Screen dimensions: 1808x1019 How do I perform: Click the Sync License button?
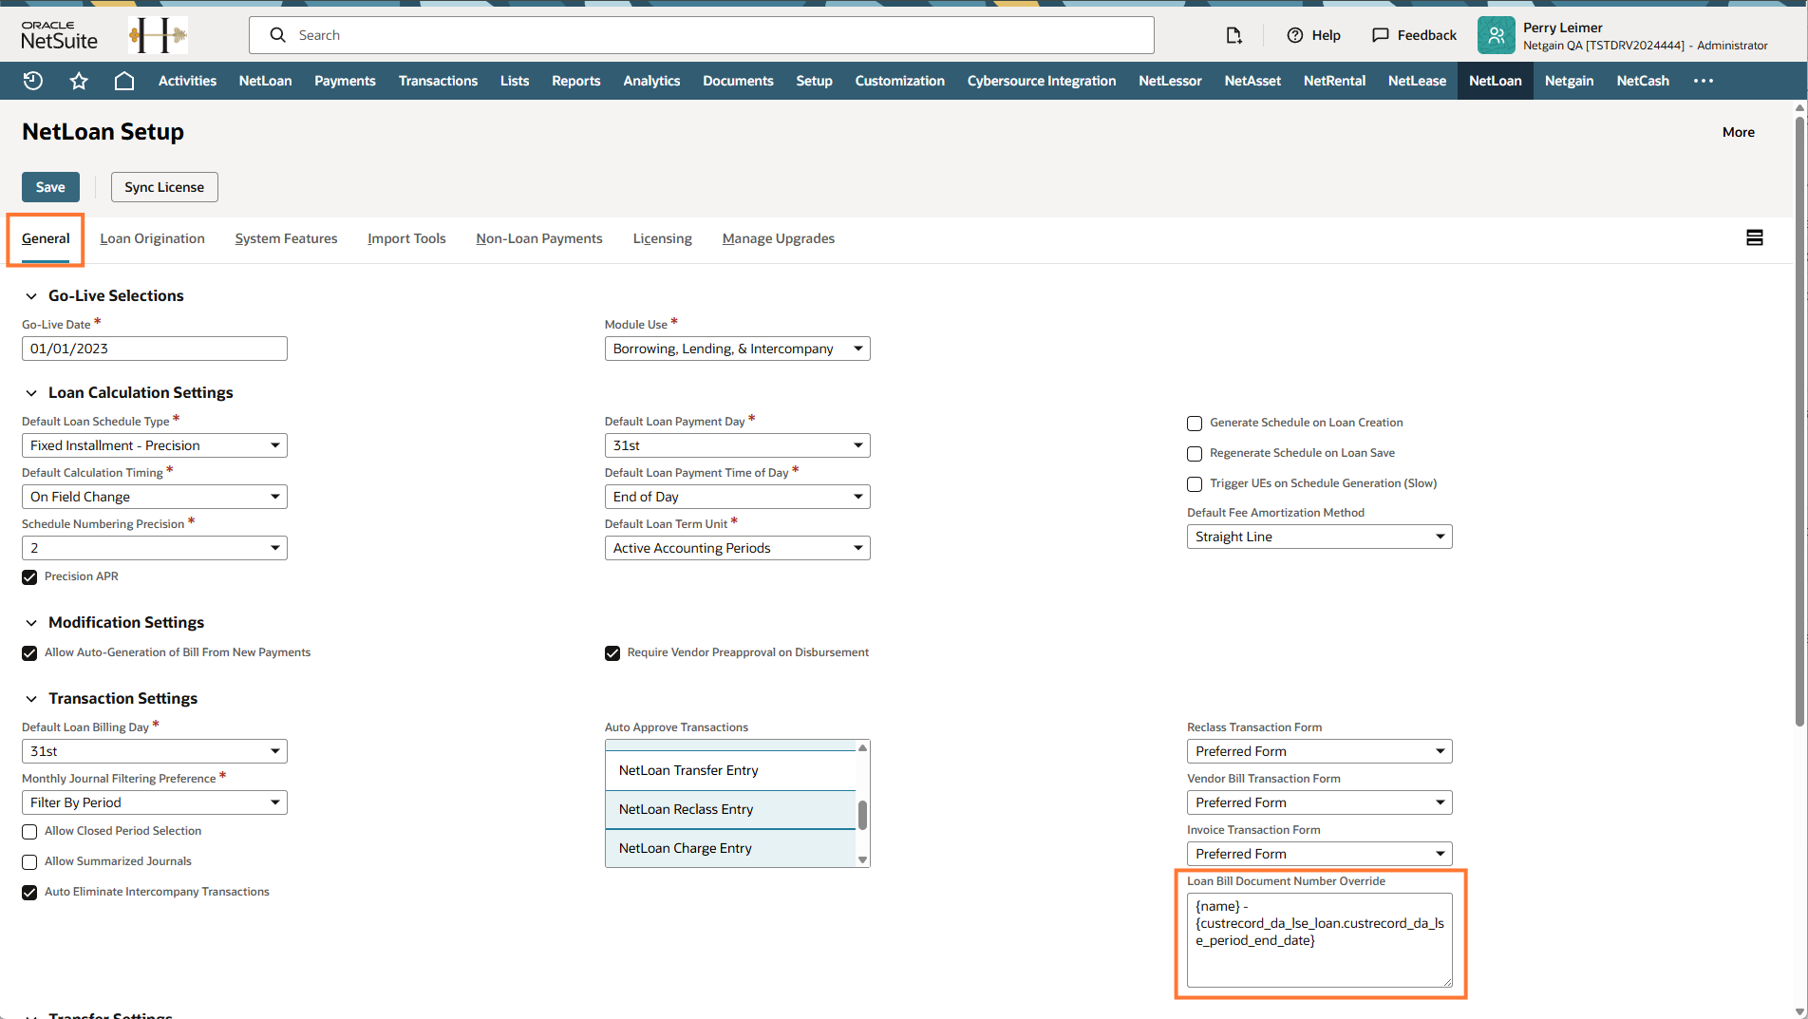point(164,187)
